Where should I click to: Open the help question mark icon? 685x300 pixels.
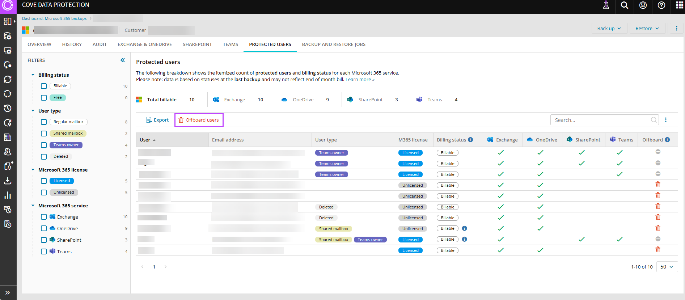[661, 5]
